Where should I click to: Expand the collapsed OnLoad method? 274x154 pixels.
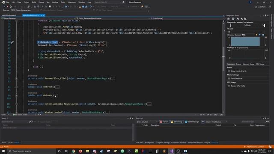pos(16,95)
